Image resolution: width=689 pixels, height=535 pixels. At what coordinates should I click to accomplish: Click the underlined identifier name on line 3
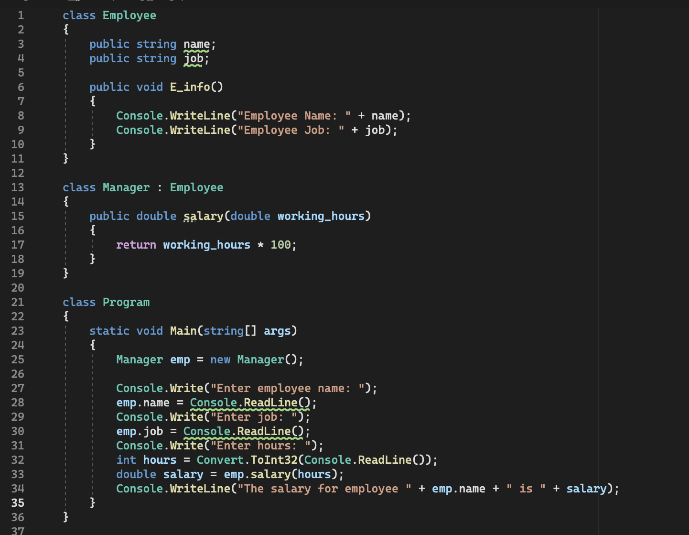point(196,44)
